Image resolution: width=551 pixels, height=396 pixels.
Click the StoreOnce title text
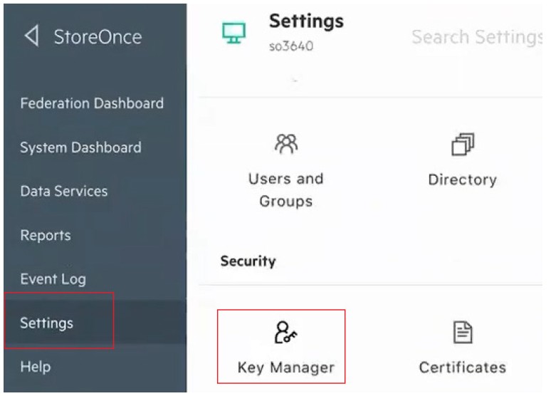98,37
